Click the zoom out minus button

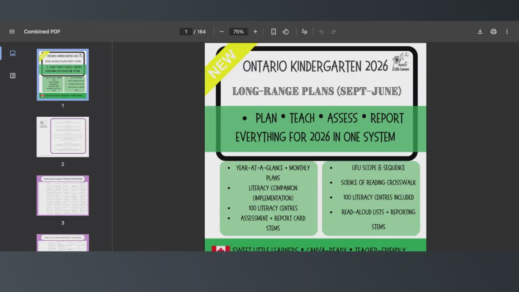coord(222,32)
